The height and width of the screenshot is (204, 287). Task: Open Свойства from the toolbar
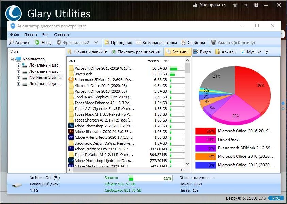(193, 42)
